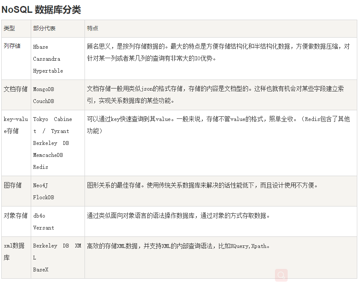This screenshot has height=283, width=359.
Task: Click the "BaseX" entry
Action: [41, 270]
